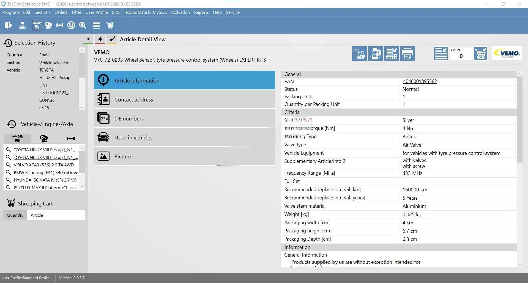Viewport: 528px width, 283px height.
Task: Click article details scroll down arrow
Action: (519, 265)
